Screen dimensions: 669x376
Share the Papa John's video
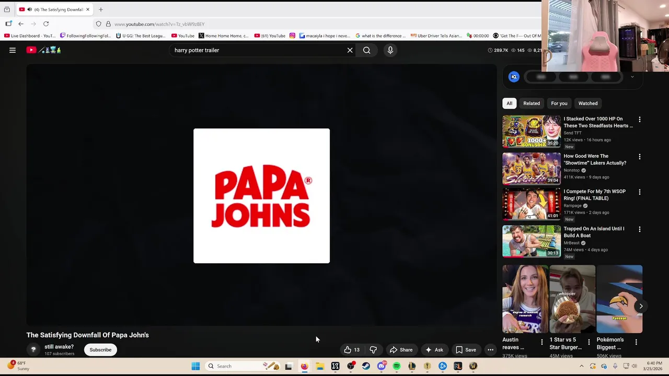(401, 350)
